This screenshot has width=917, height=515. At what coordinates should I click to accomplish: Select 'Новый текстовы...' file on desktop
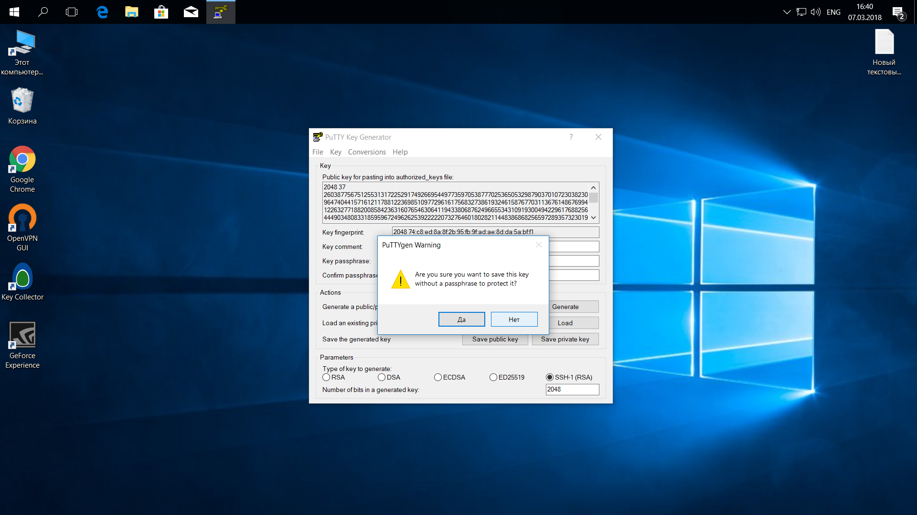[x=884, y=52]
